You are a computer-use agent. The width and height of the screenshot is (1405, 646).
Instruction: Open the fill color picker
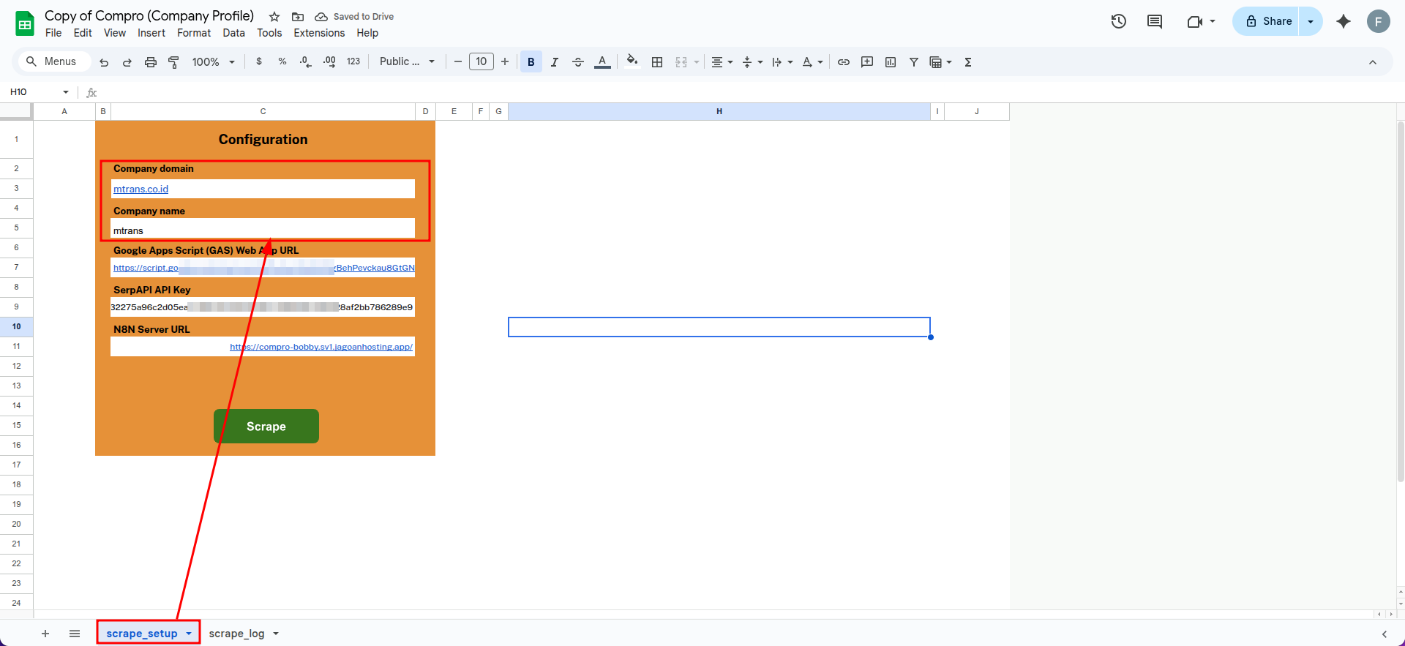[x=632, y=61]
